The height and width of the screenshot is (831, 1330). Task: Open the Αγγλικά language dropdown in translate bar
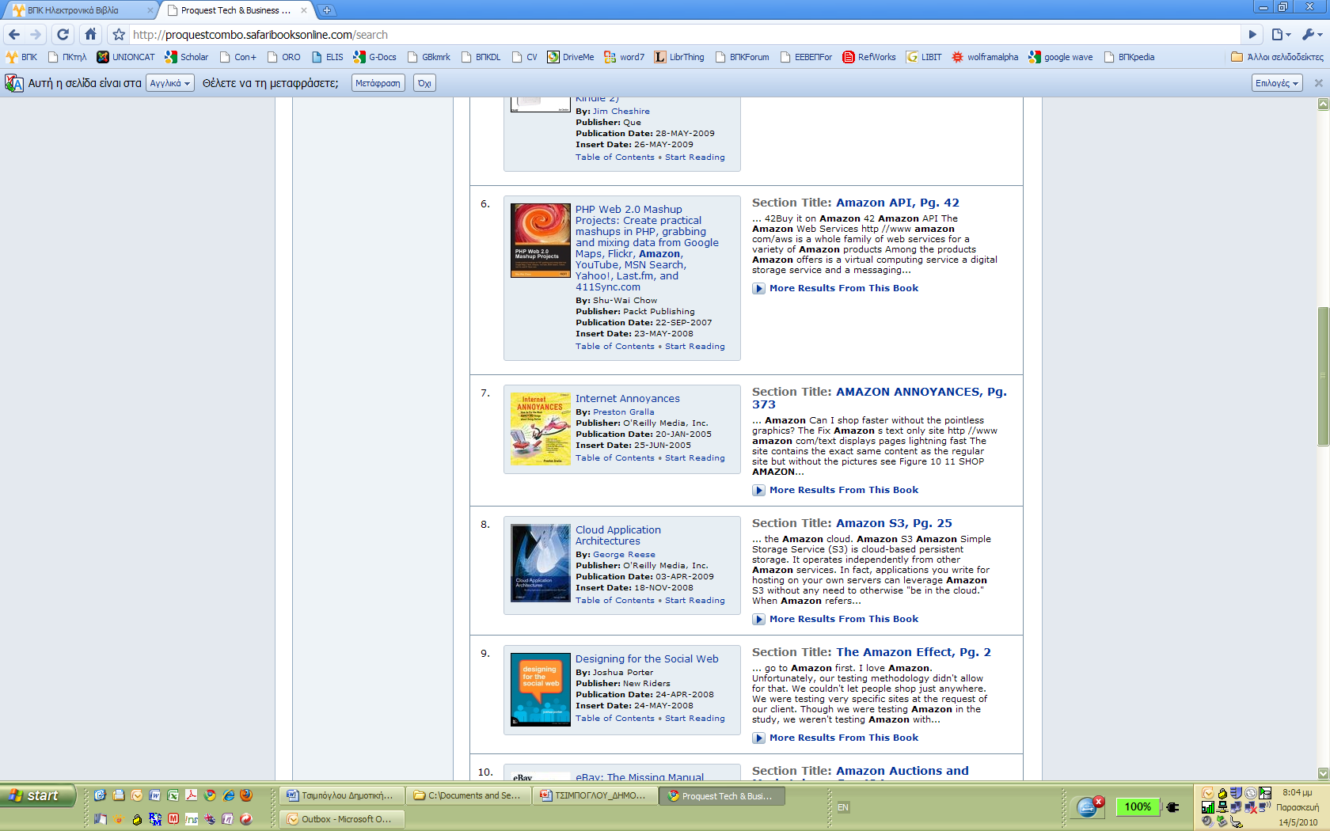click(x=170, y=83)
